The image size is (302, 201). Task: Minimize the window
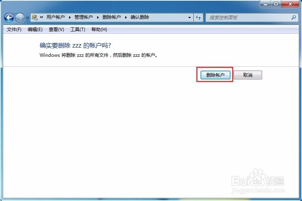pyautogui.click(x=265, y=4)
